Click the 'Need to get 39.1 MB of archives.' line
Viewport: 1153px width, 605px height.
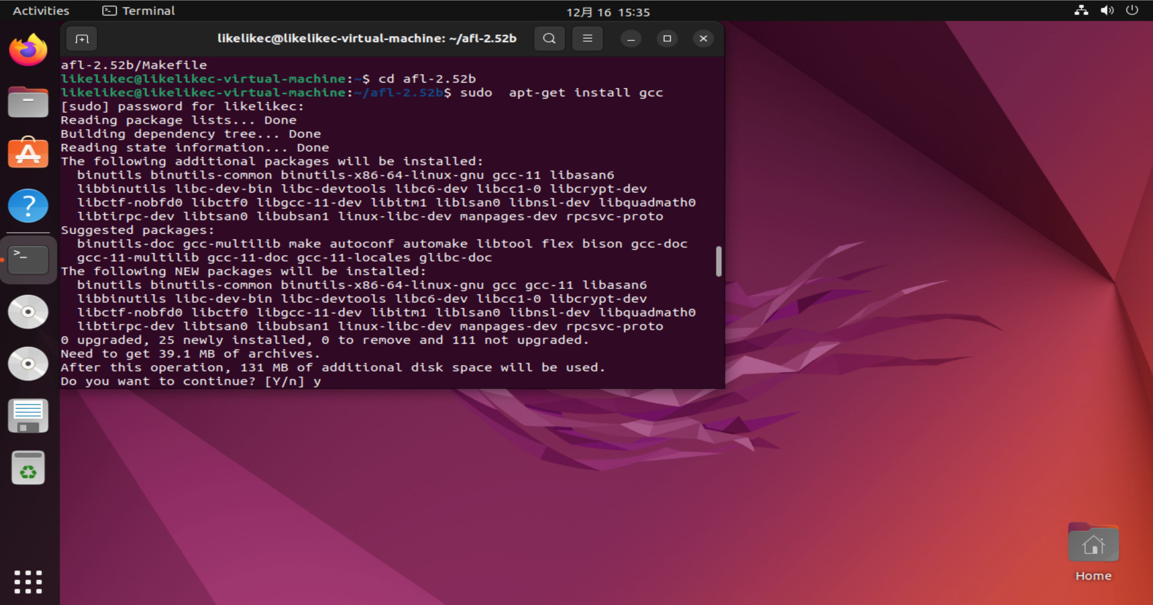tap(191, 354)
